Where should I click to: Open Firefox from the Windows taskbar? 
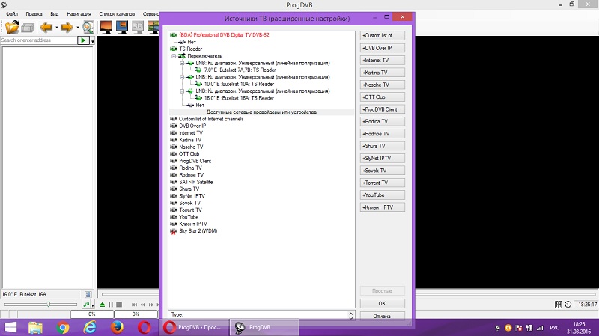pos(117,327)
